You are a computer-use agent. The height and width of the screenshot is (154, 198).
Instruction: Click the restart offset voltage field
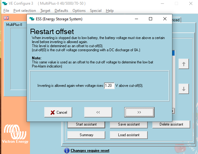click(109, 86)
